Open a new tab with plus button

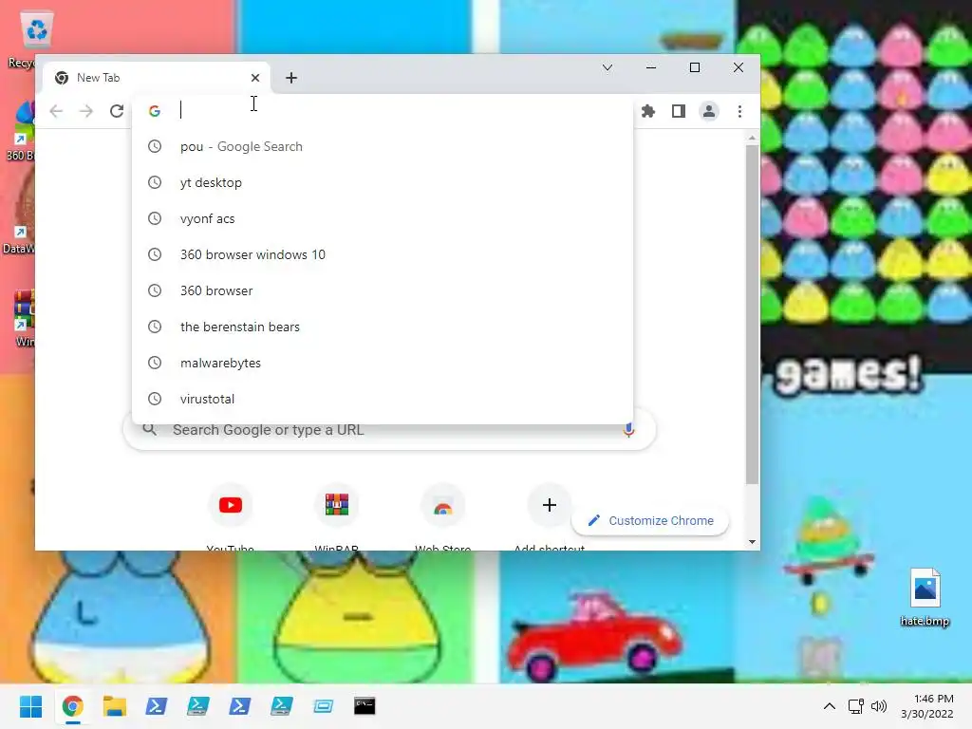pos(291,78)
